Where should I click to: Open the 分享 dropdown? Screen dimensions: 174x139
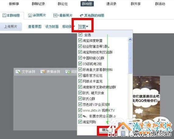click(83, 27)
